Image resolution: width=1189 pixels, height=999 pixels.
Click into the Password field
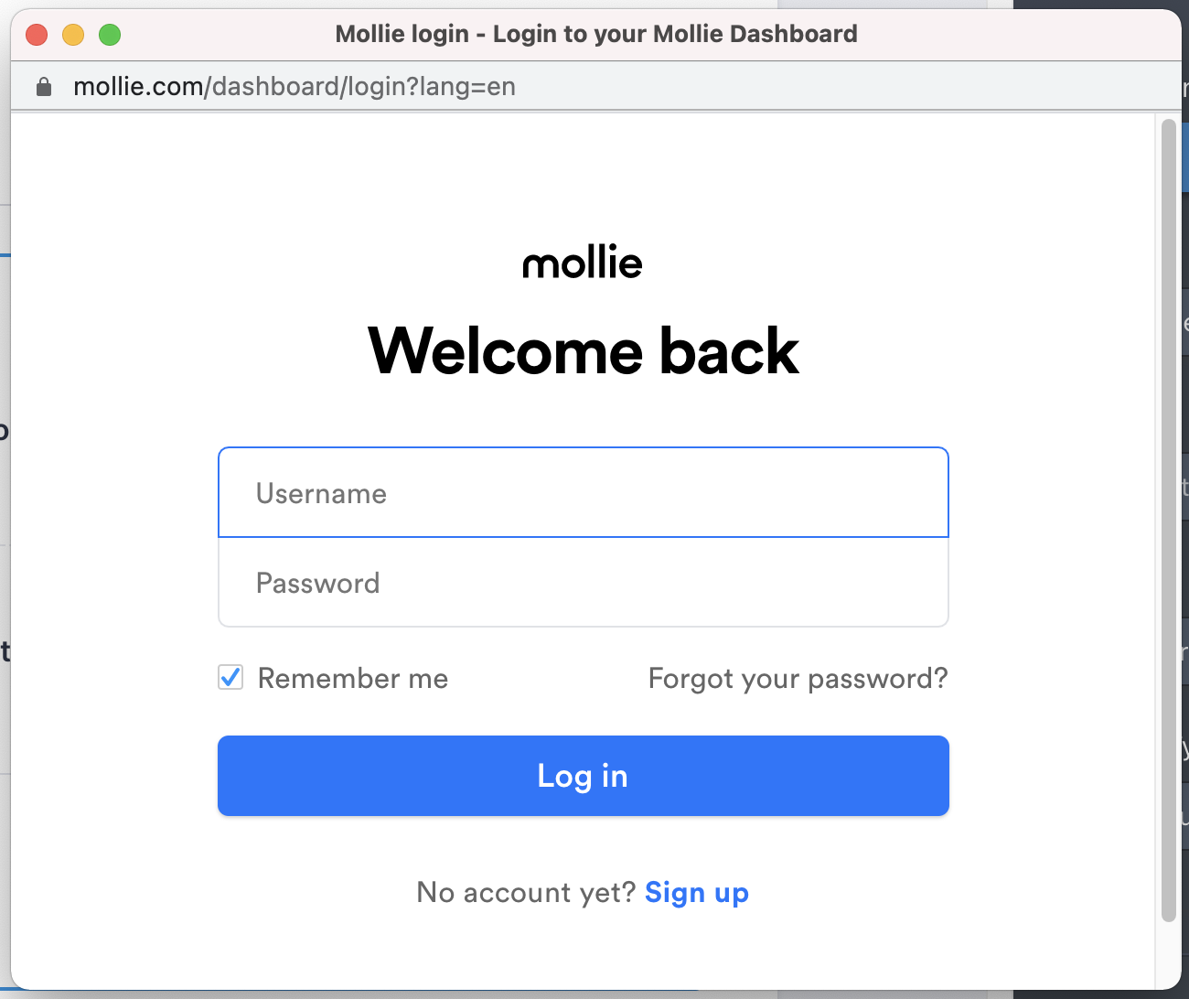584,583
